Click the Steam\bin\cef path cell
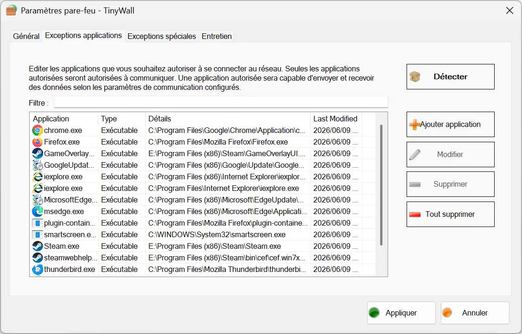The width and height of the screenshot is (522, 334). 226,258
